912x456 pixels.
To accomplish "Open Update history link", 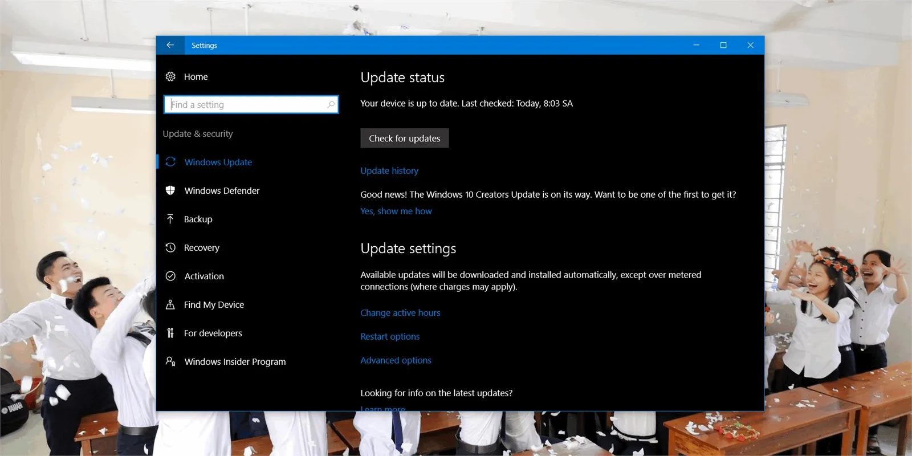I will tap(389, 170).
